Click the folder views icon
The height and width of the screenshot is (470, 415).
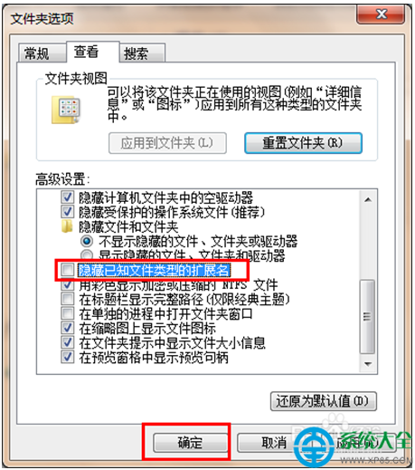point(66,110)
